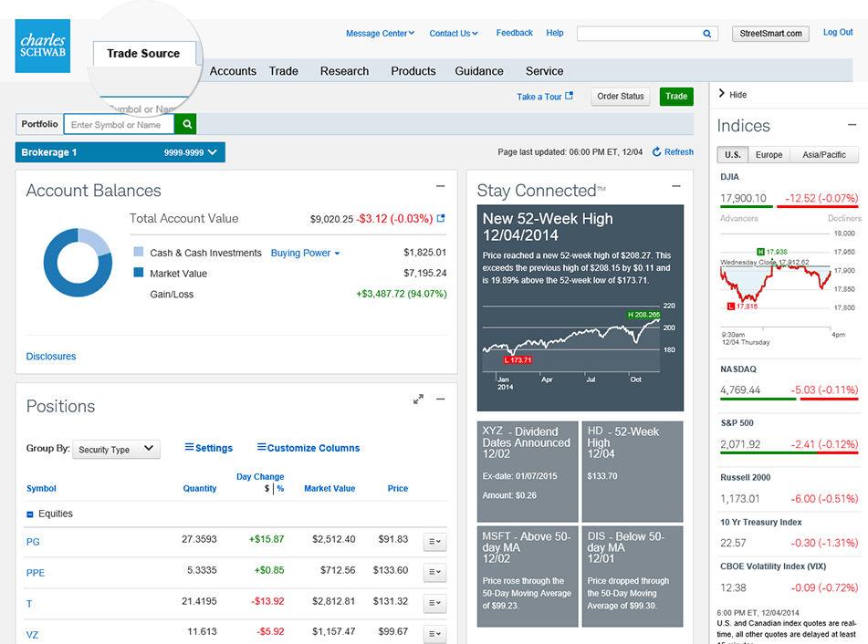This screenshot has height=644, width=868.
Task: Click the symbol search magnifier icon
Action: (x=184, y=123)
